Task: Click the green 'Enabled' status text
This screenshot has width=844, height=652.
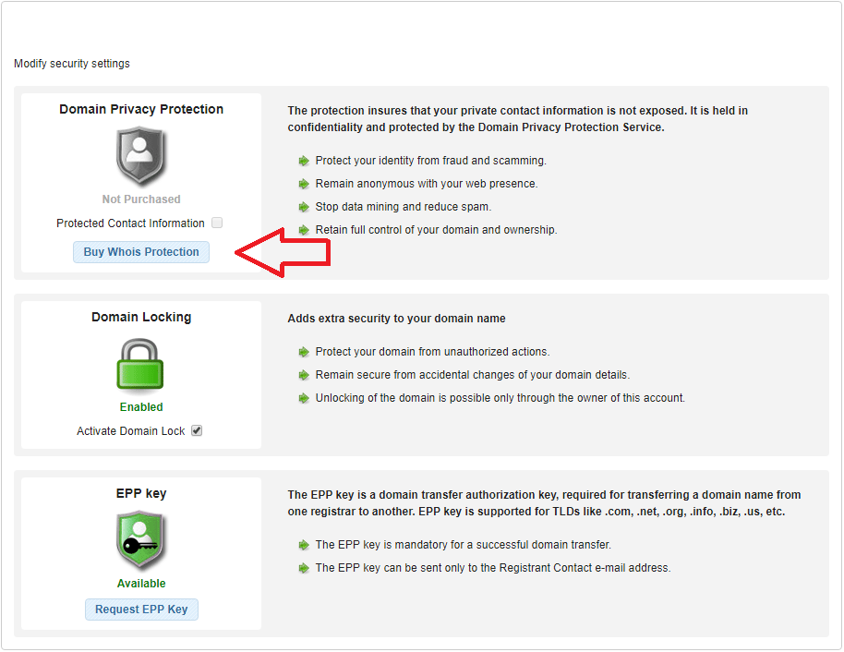Action: 141,407
